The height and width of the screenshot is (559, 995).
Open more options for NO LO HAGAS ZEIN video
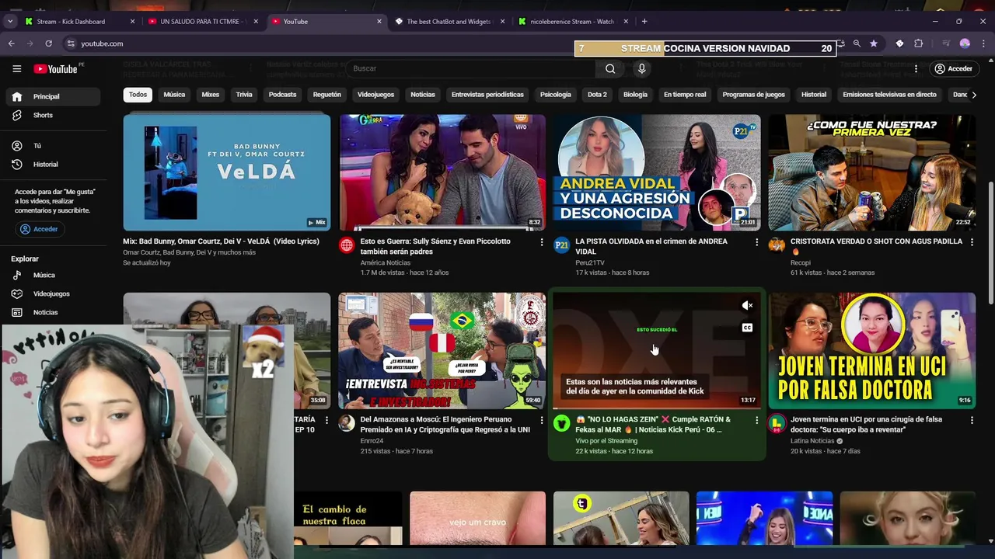point(756,420)
